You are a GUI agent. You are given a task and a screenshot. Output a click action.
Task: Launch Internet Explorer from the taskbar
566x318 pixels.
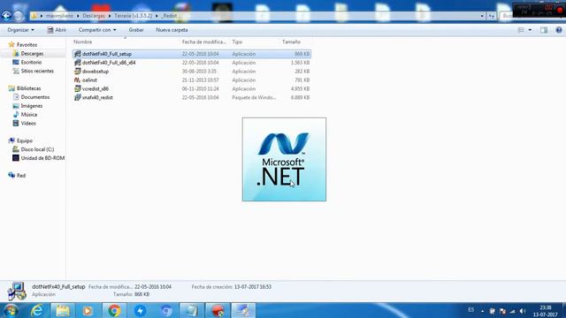[37, 310]
